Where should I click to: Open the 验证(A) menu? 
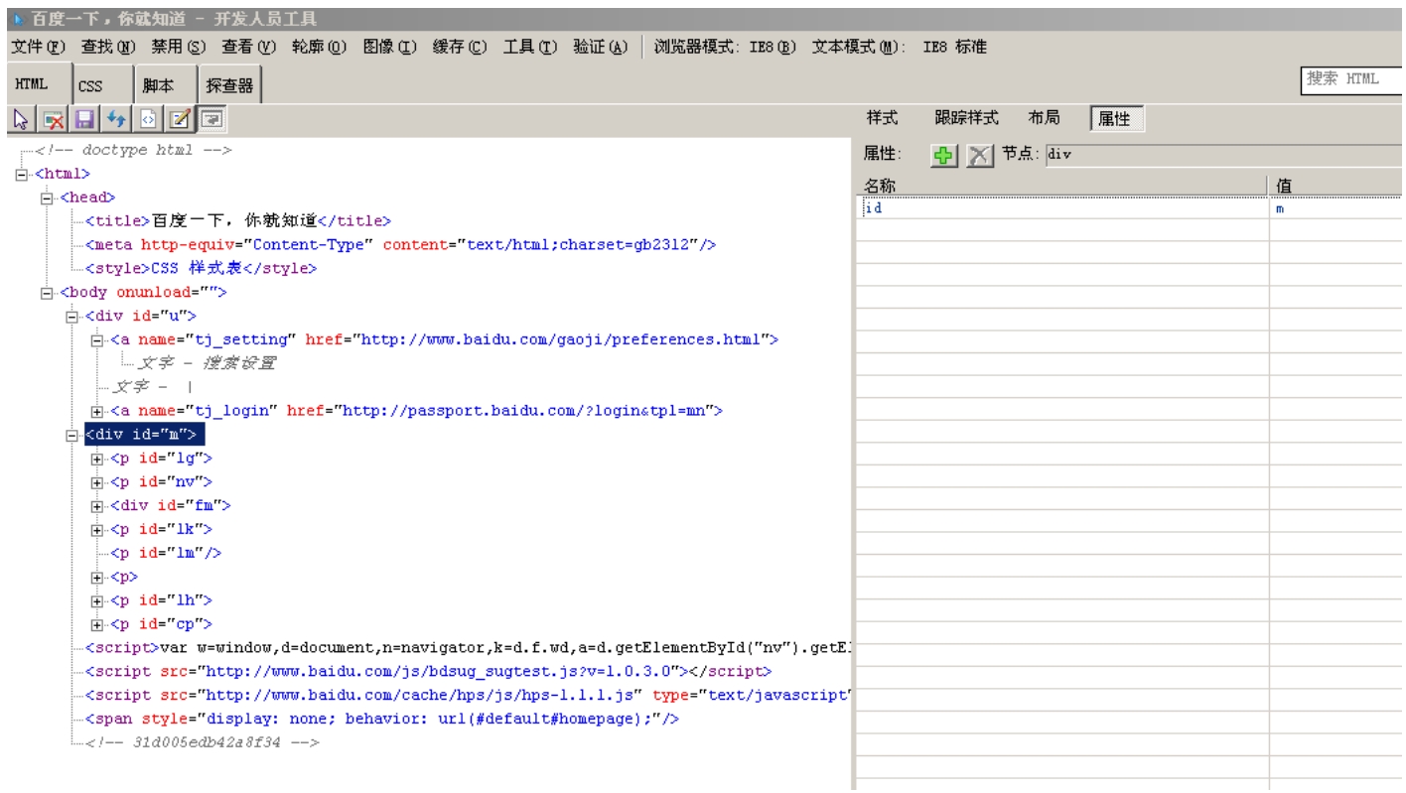click(602, 47)
